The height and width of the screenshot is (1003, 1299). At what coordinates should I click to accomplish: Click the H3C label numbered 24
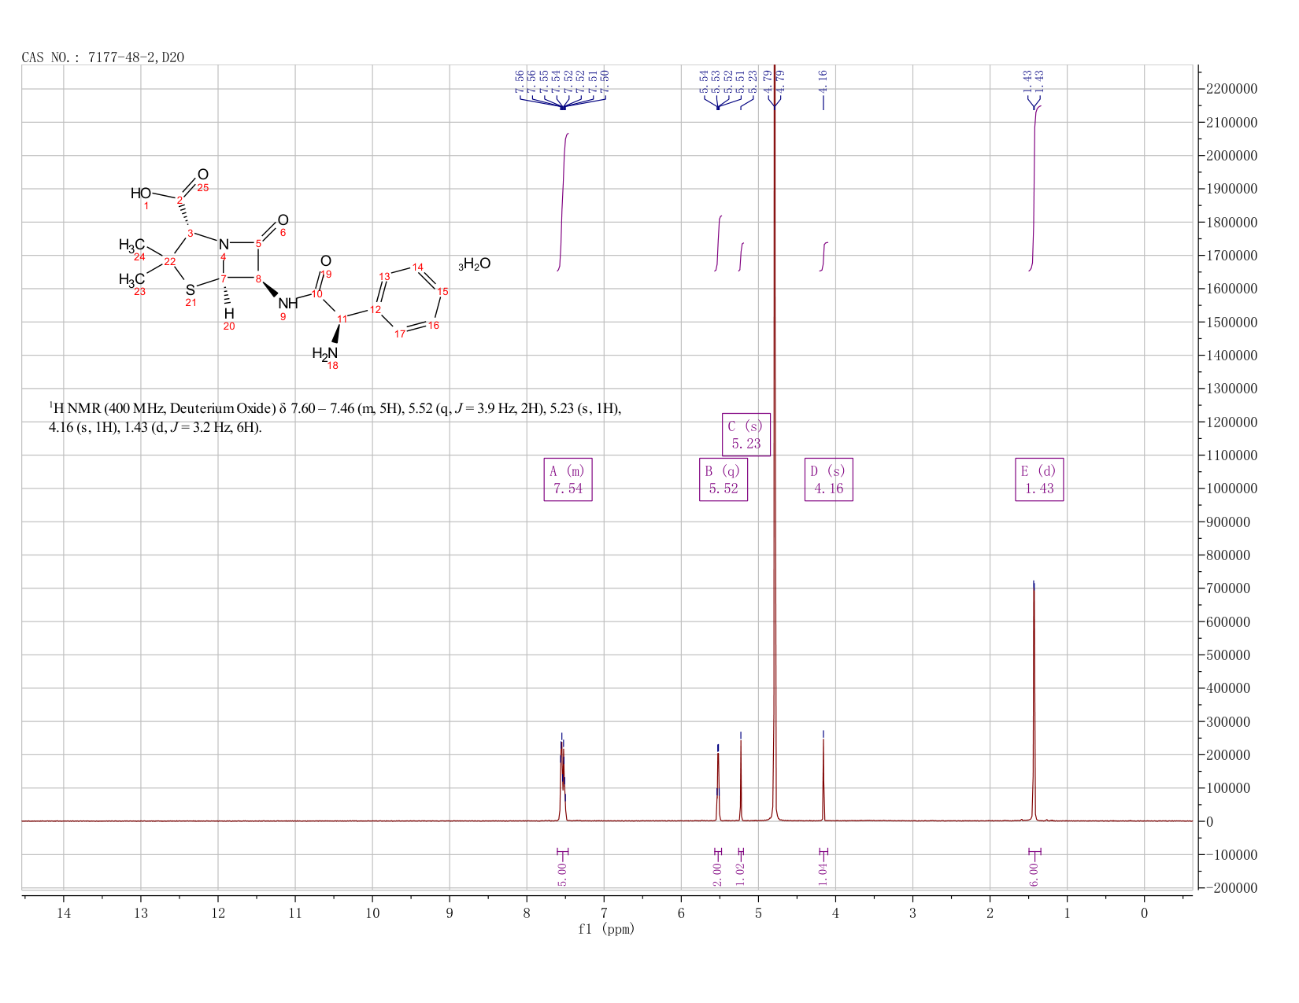point(131,245)
